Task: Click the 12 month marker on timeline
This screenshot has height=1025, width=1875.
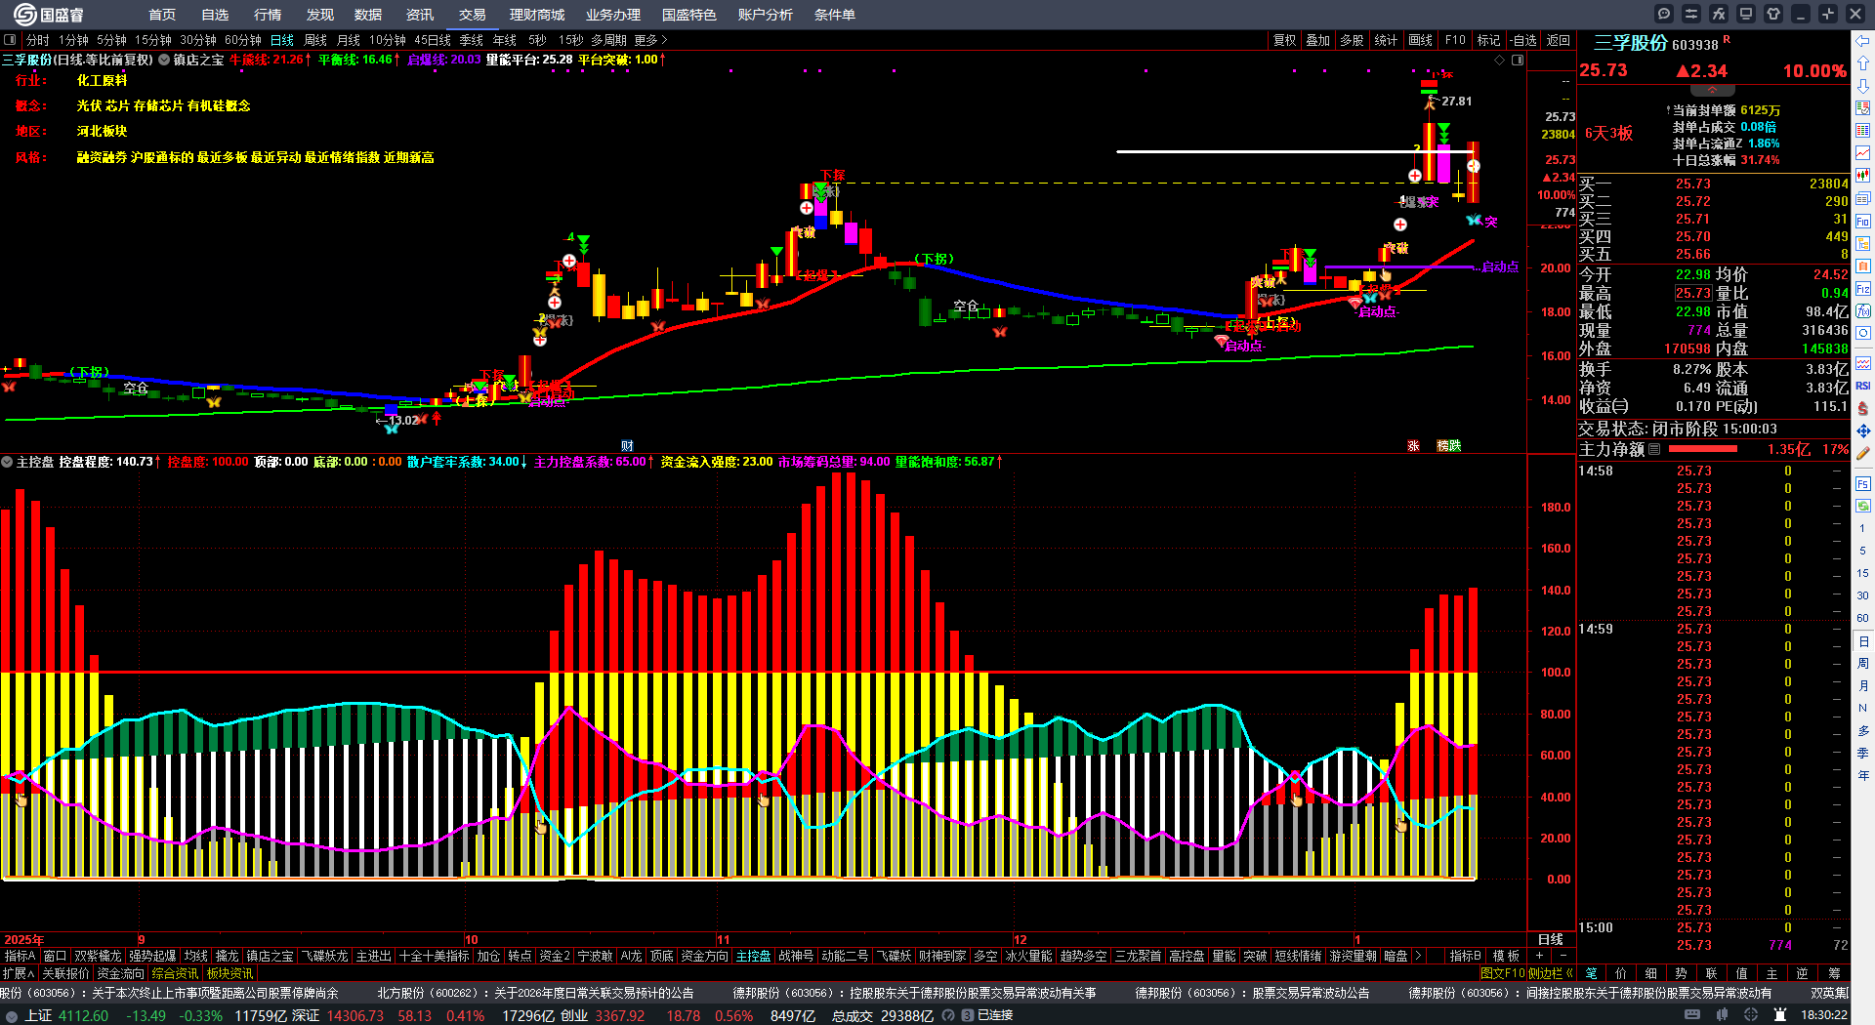Action: [x=1021, y=939]
